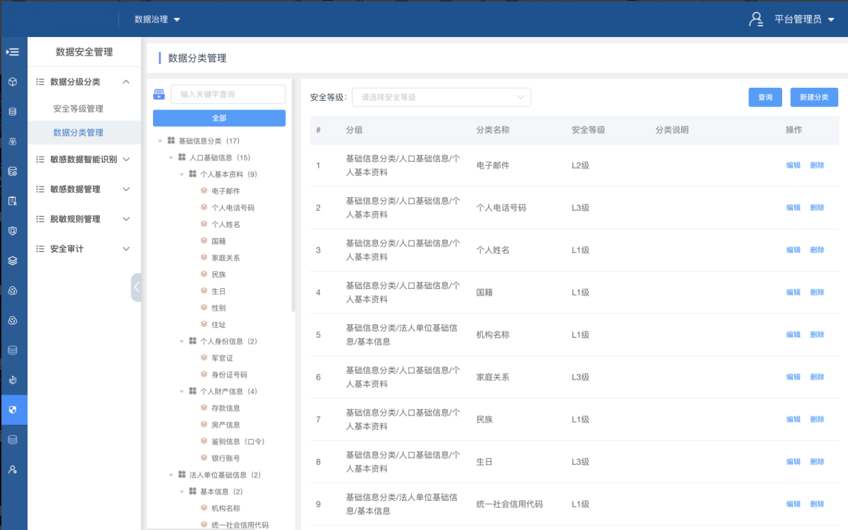The height and width of the screenshot is (530, 848).
Task: Collapse the 法人单位基础信息 tree node arrow
Action: pos(171,475)
